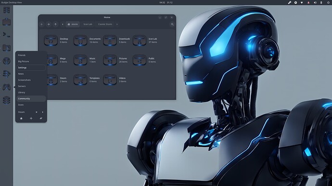Open the Documents folder
332x186 pixels.
point(80,40)
